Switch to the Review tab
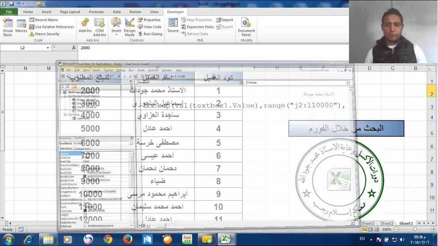438x246 pixels. [x=135, y=12]
